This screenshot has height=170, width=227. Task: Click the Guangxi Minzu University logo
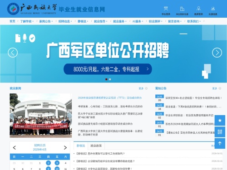32,9
